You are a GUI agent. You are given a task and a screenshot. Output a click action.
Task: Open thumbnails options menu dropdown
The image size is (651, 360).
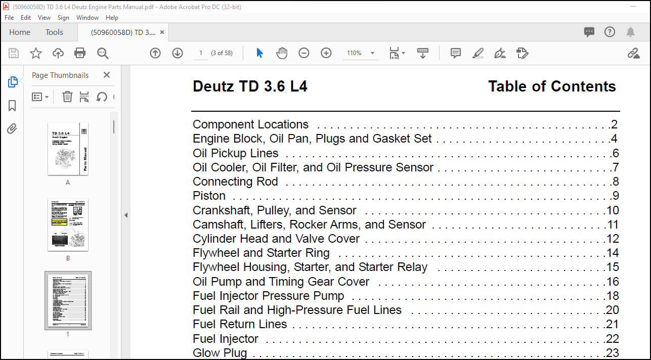tap(40, 97)
